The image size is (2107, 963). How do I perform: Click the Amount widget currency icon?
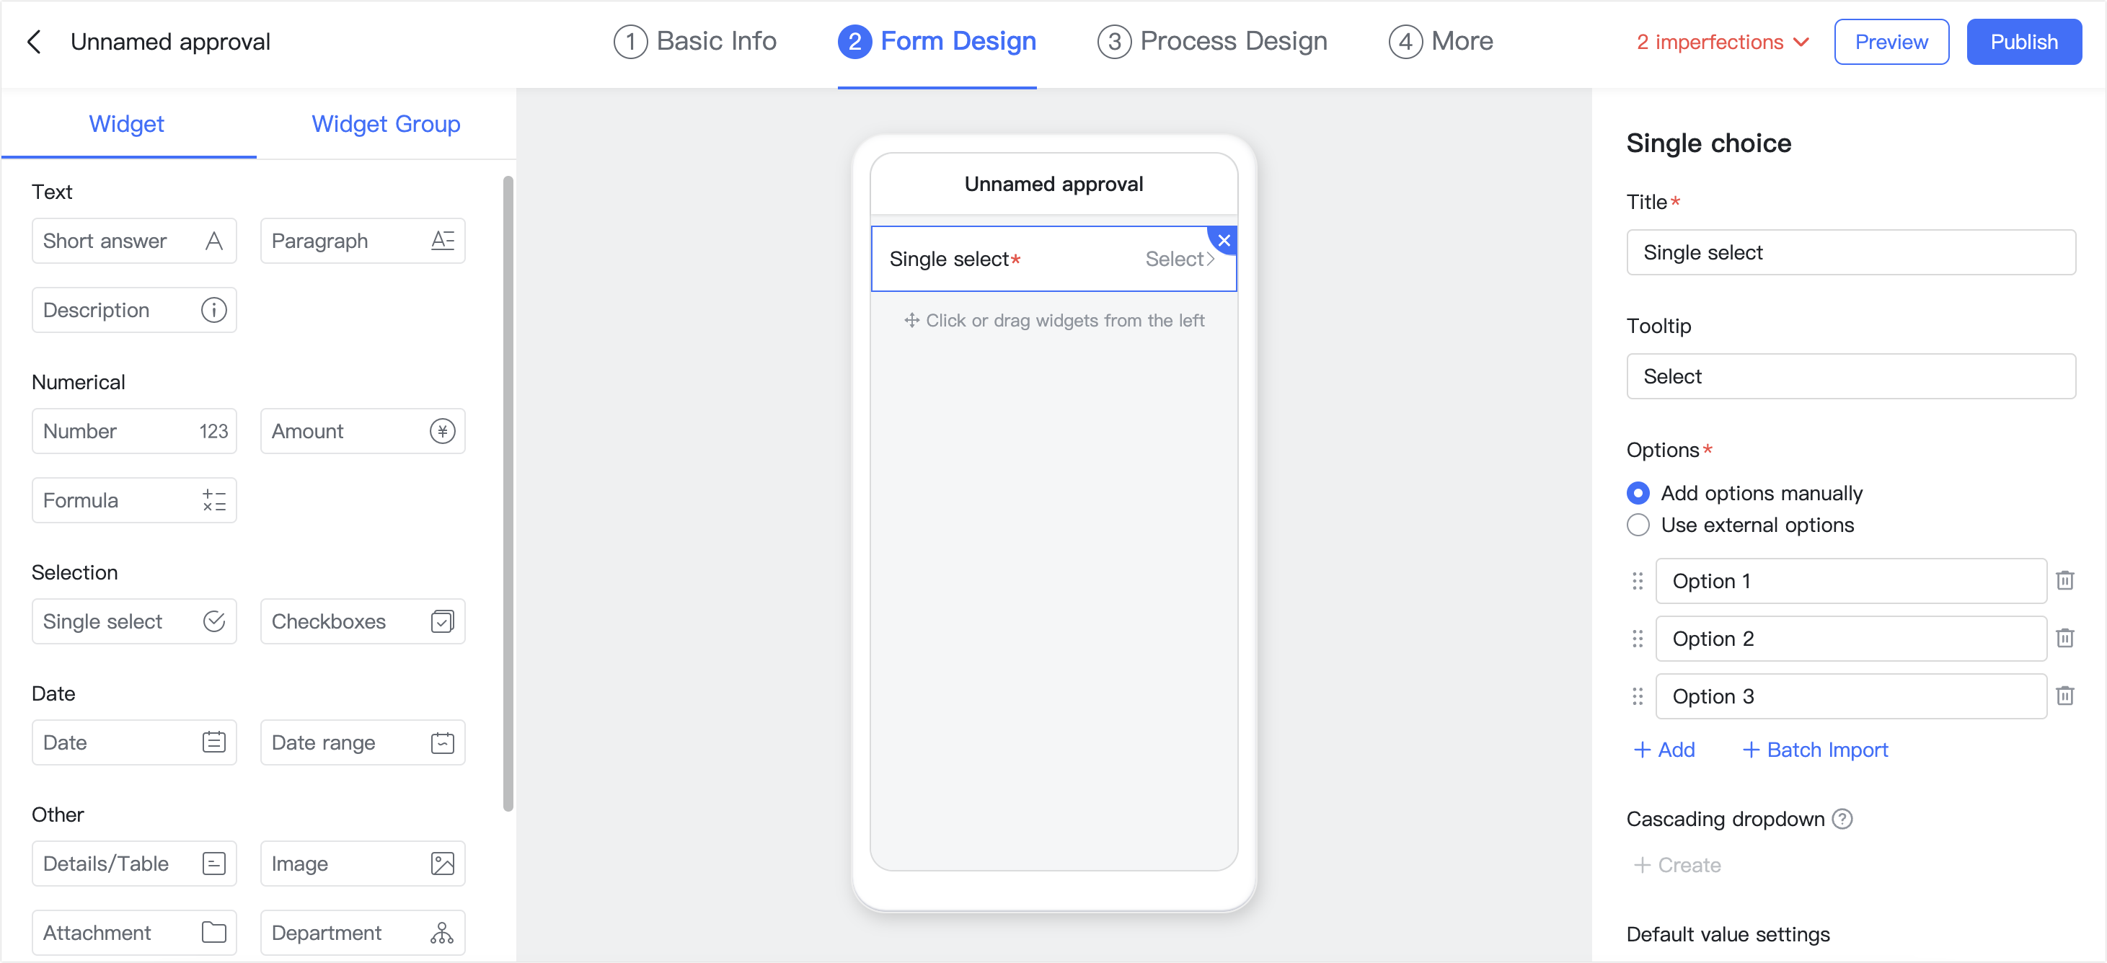442,431
